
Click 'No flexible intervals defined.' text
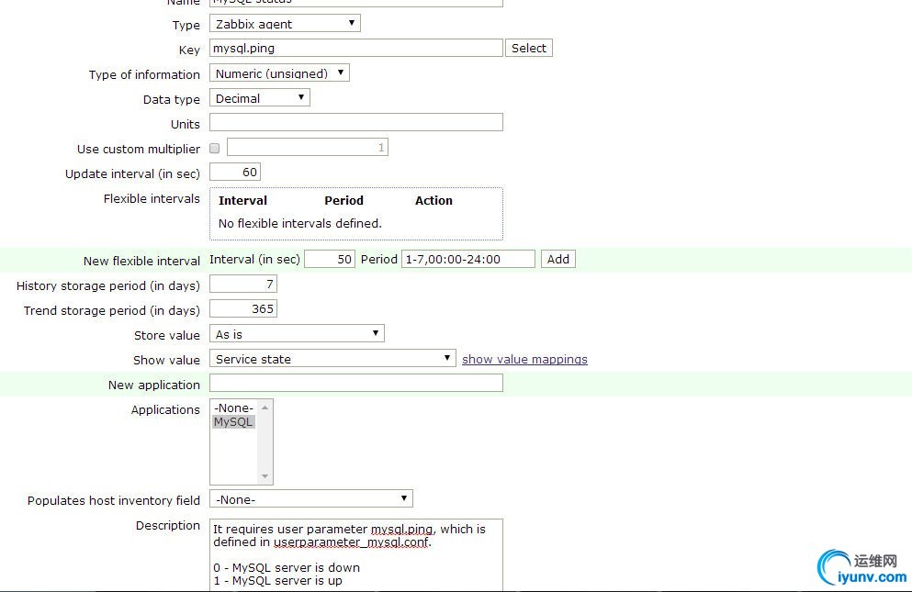click(x=299, y=223)
